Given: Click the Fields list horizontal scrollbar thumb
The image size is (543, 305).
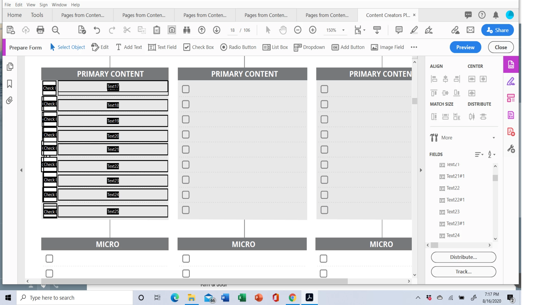Looking at the screenshot, I should pos(434,245).
